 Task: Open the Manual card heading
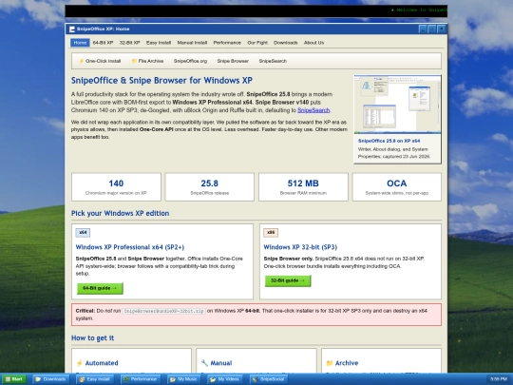221,363
